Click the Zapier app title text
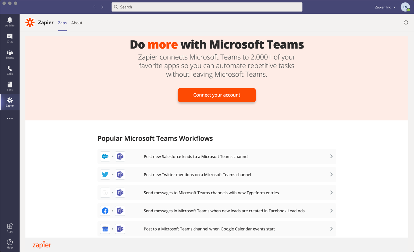 tap(46, 22)
